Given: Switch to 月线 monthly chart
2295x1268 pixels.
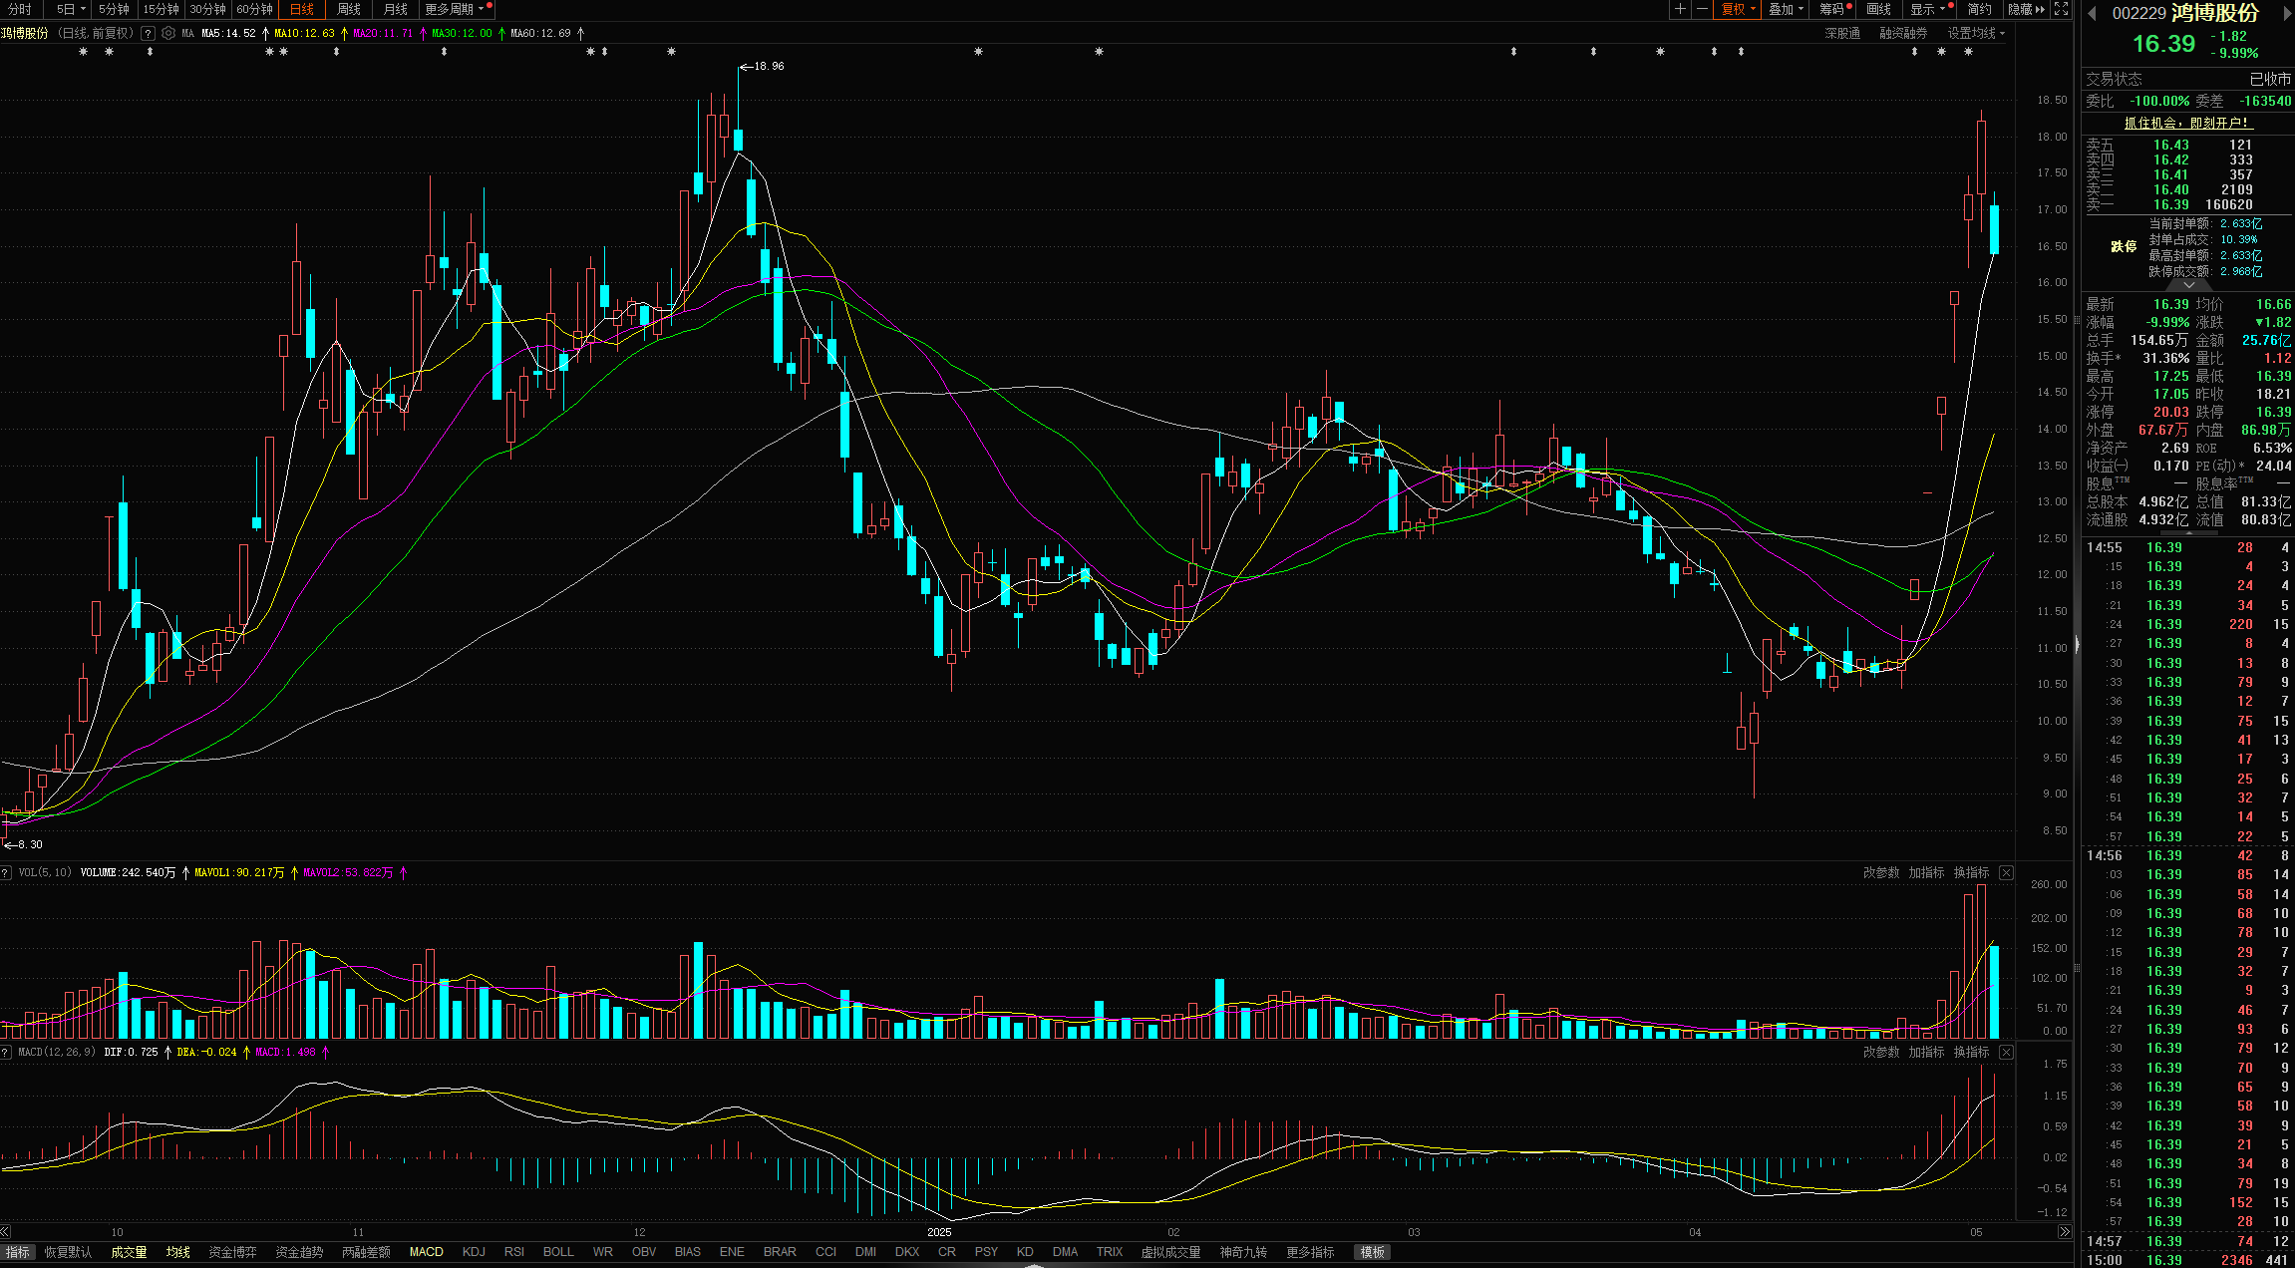Looking at the screenshot, I should pyautogui.click(x=396, y=9).
